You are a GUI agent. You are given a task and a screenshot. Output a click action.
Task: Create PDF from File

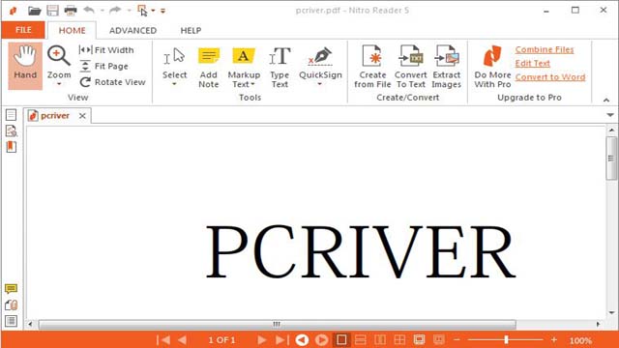point(372,67)
